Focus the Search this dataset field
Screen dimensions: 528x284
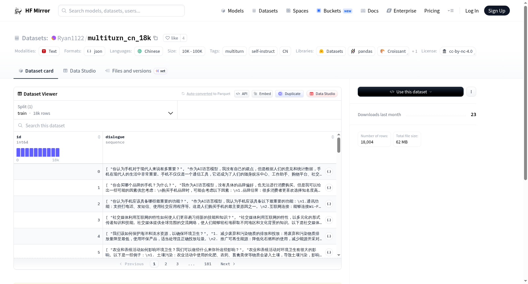[x=178, y=125]
